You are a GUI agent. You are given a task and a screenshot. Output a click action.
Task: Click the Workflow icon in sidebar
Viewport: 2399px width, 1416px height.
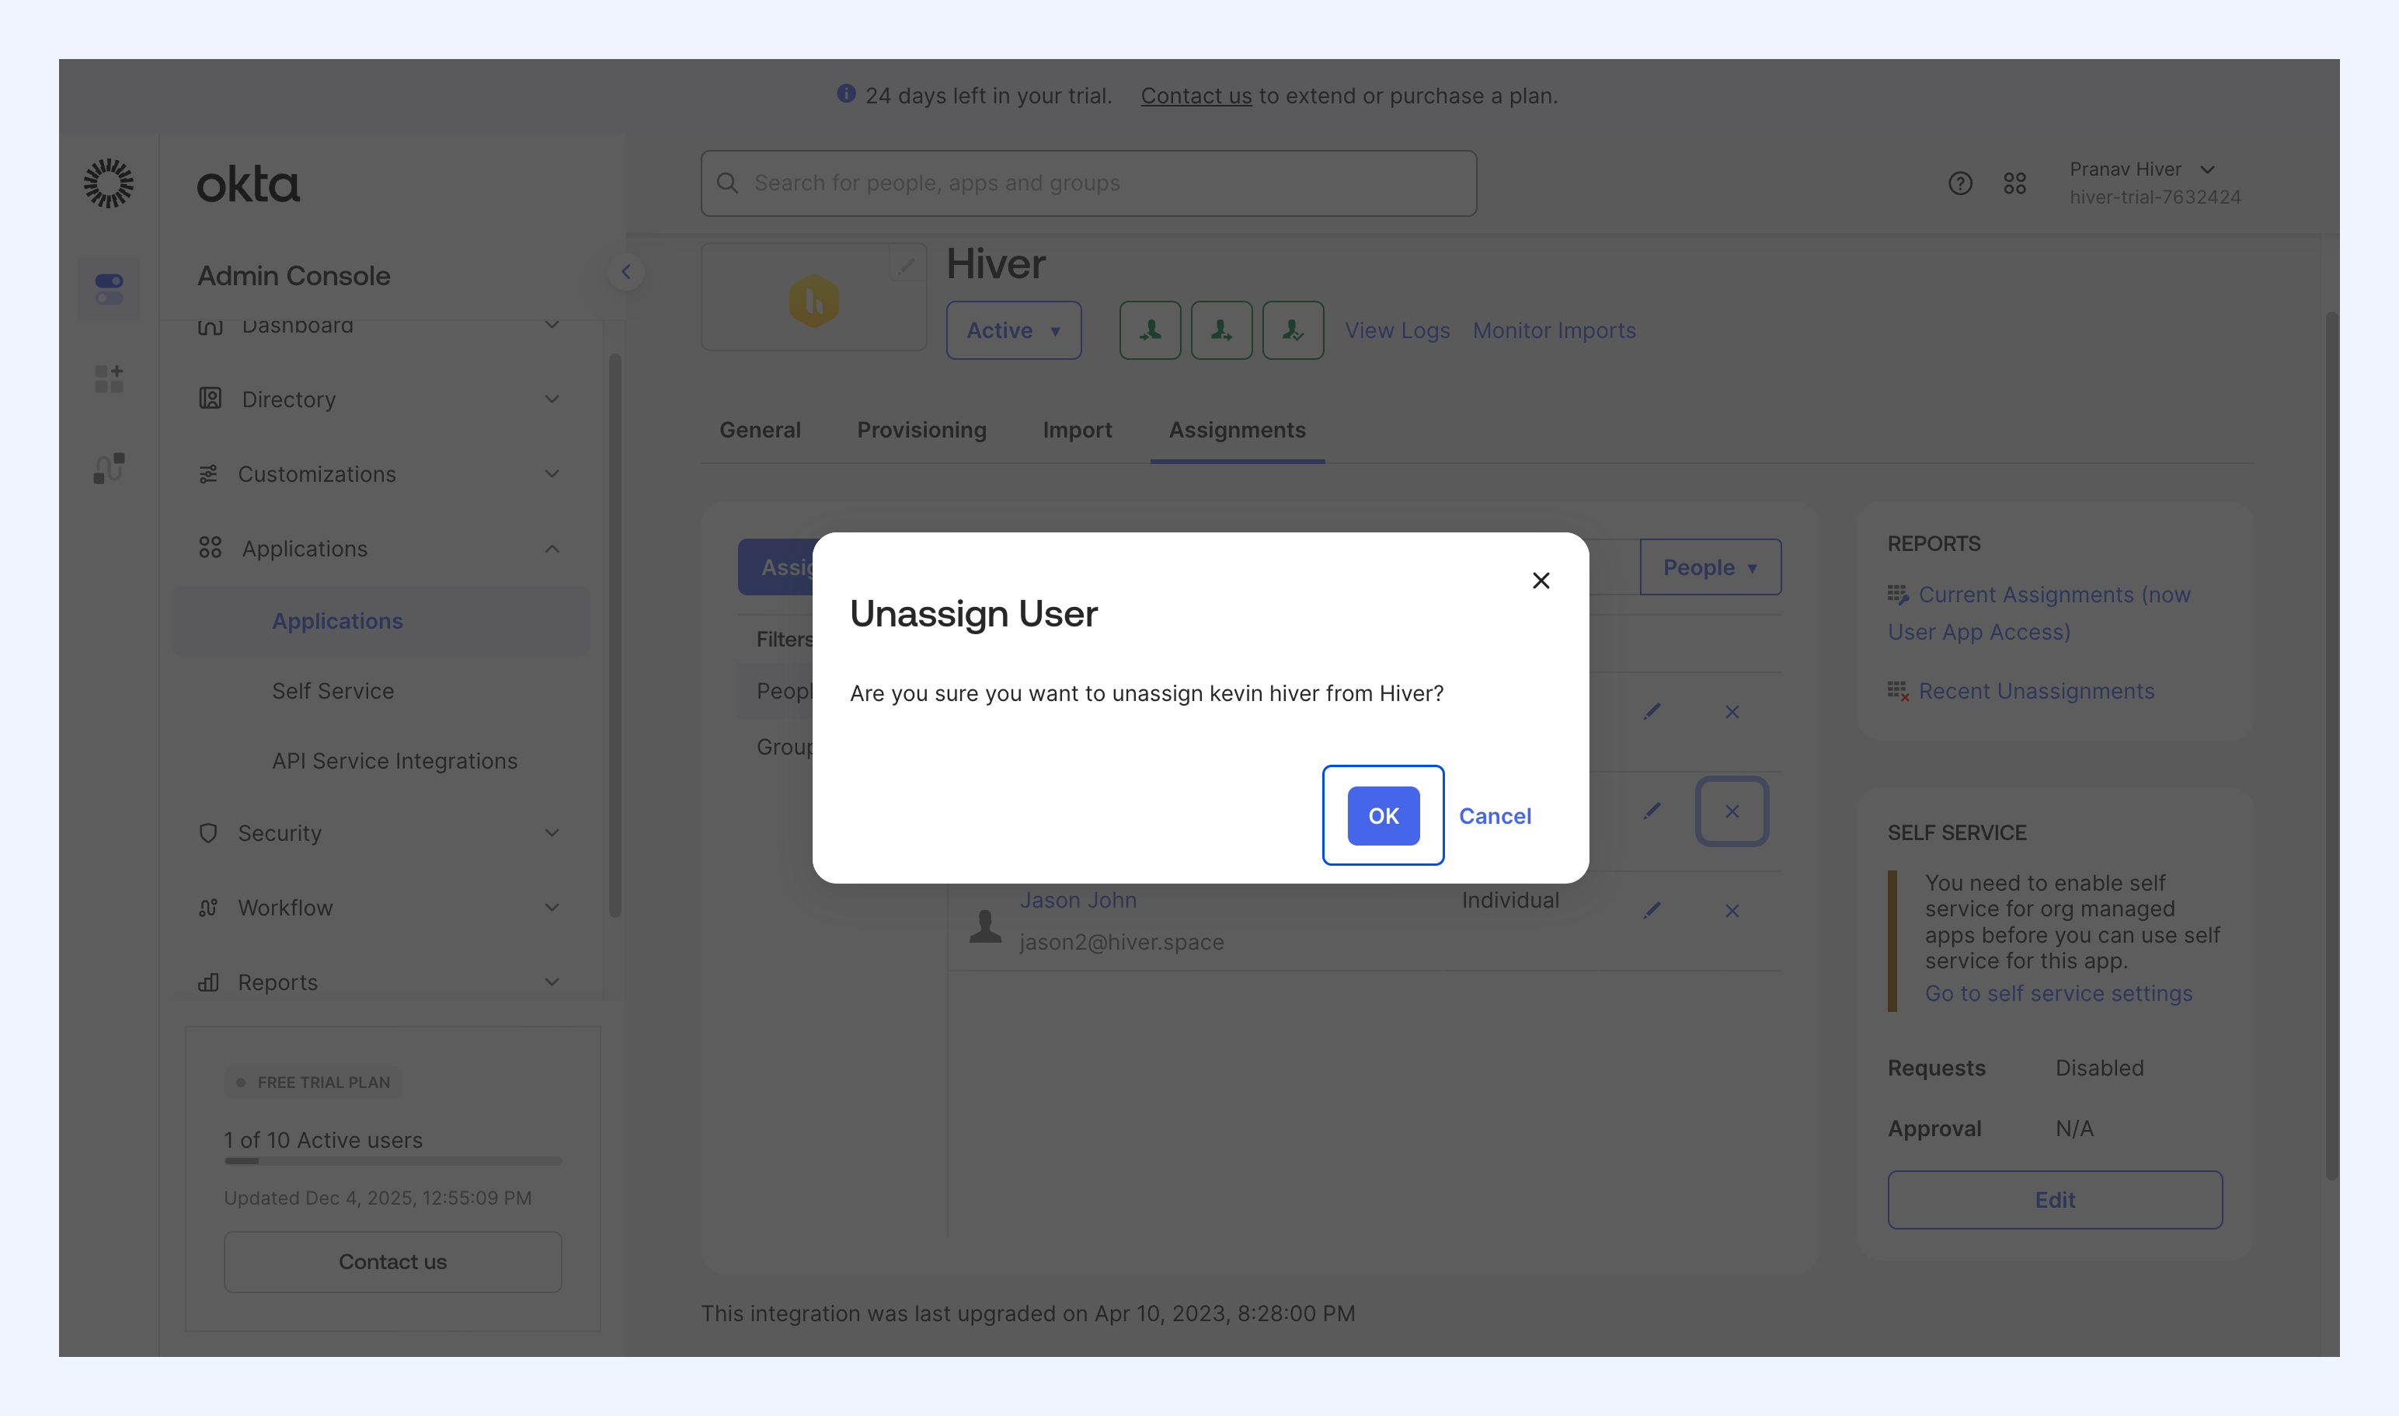[208, 908]
